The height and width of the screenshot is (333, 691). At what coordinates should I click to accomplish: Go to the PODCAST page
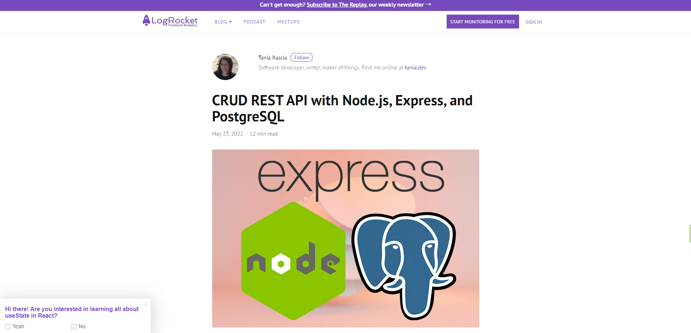click(255, 22)
